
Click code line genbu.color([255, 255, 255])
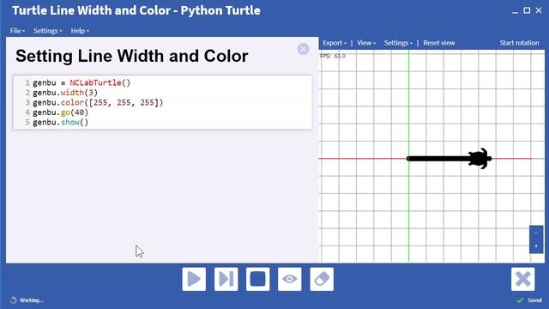98,102
